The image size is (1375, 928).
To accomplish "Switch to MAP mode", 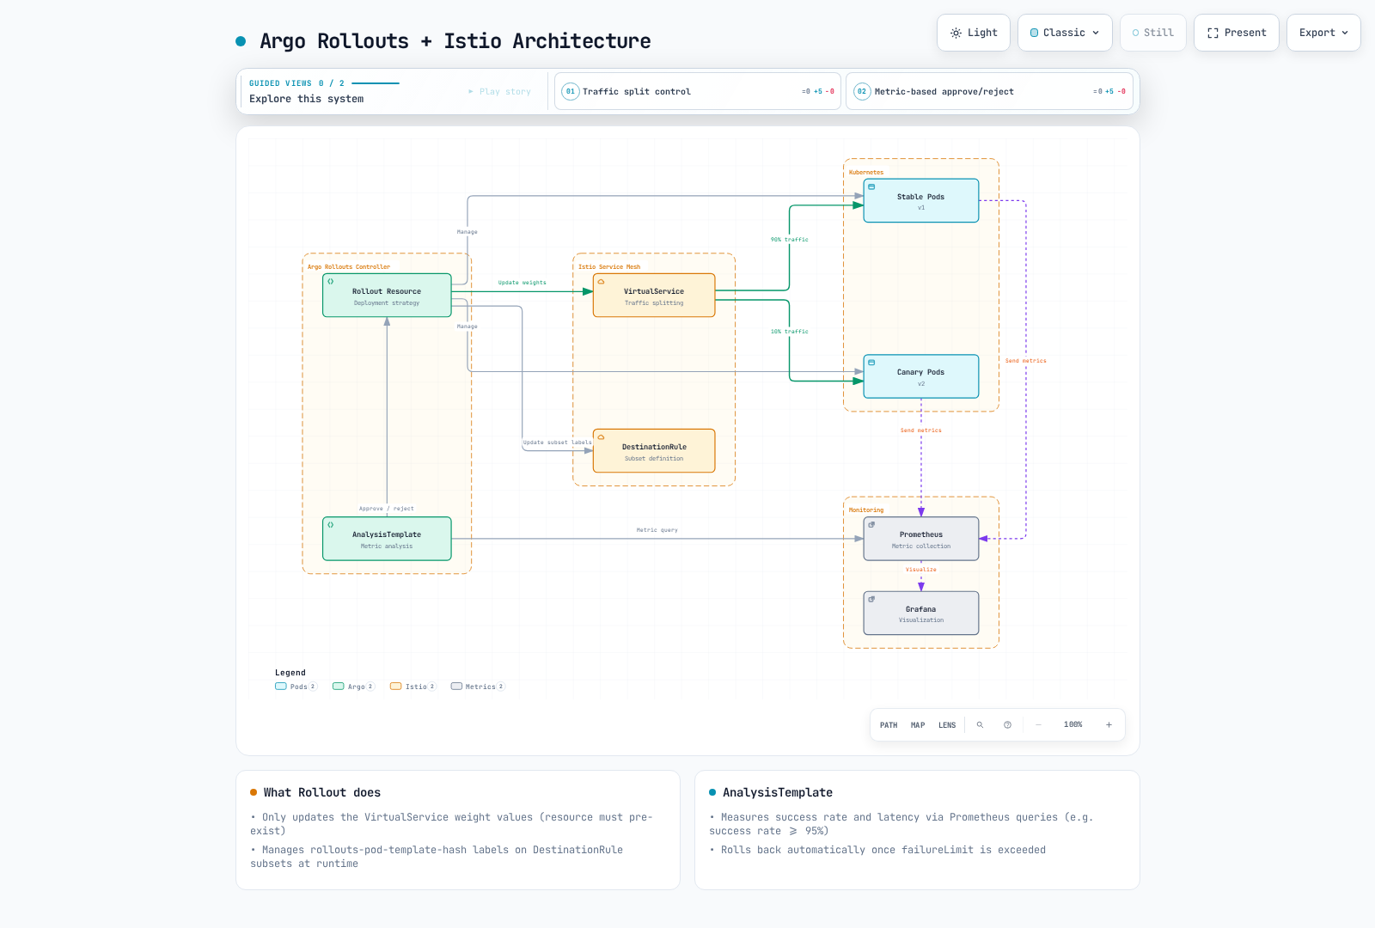I will (918, 725).
